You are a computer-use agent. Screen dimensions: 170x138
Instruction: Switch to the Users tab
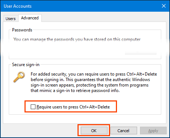point(11,19)
